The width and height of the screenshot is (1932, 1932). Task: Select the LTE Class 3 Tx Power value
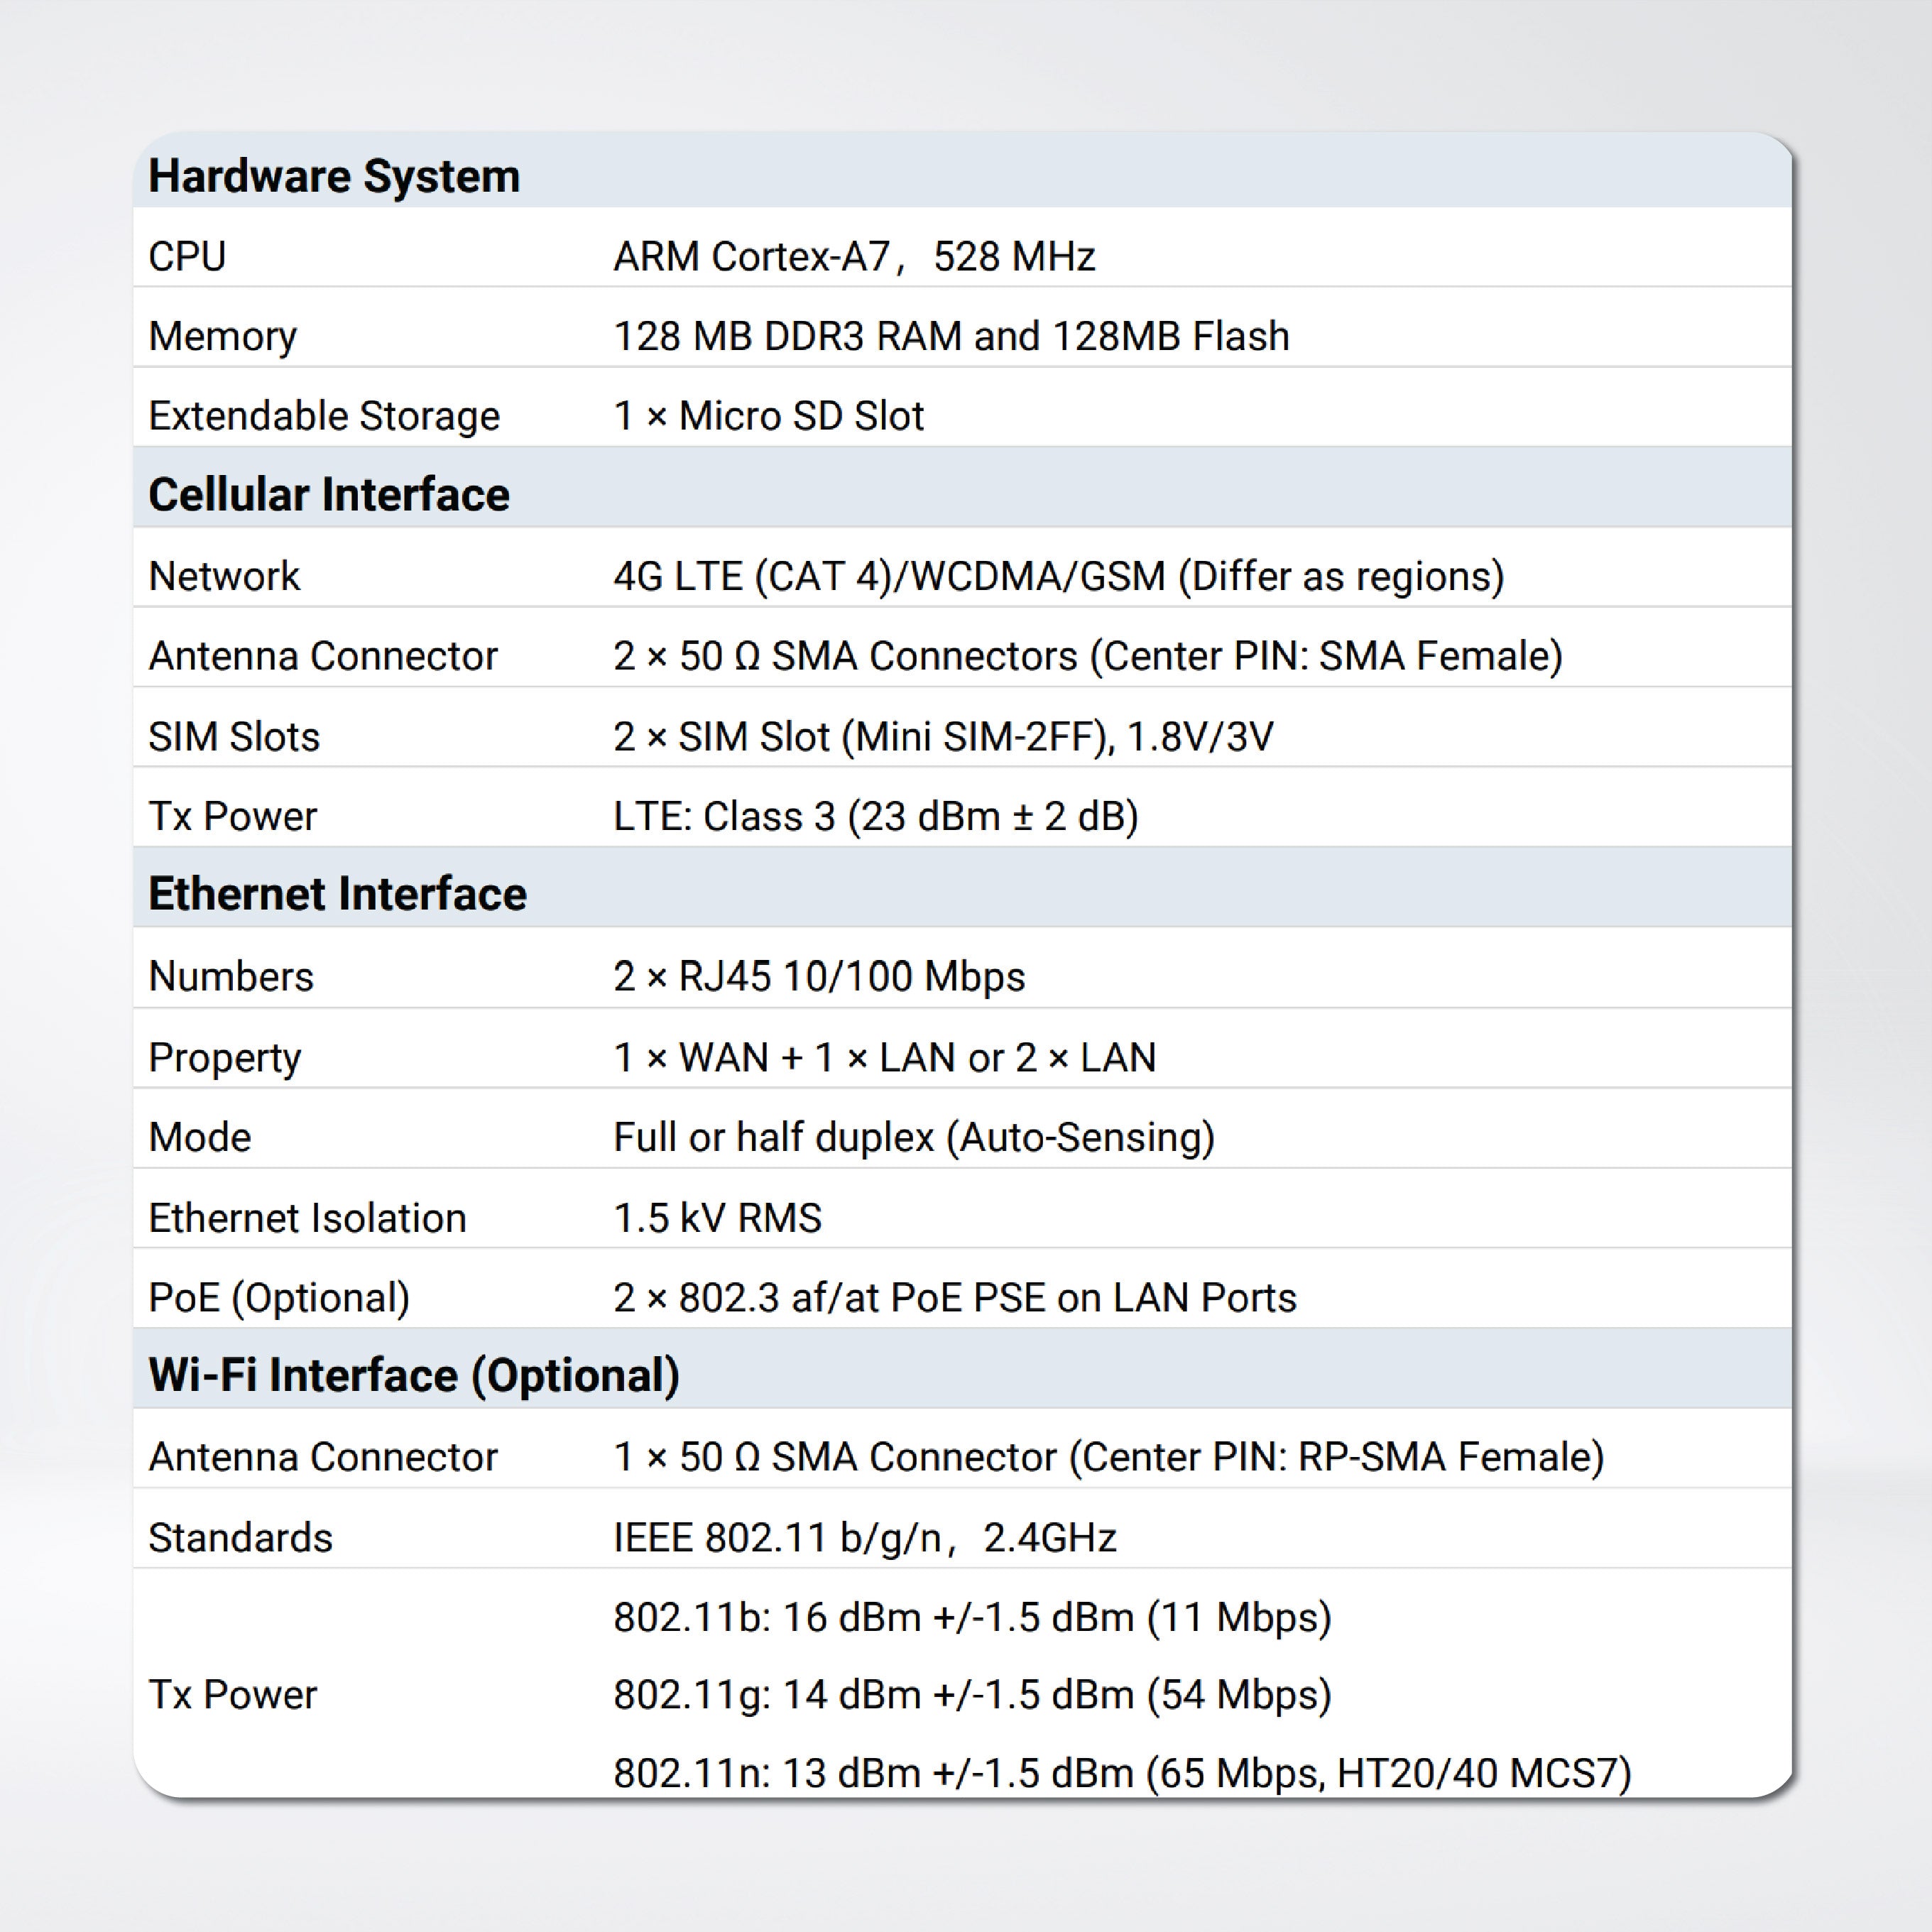(x=875, y=817)
